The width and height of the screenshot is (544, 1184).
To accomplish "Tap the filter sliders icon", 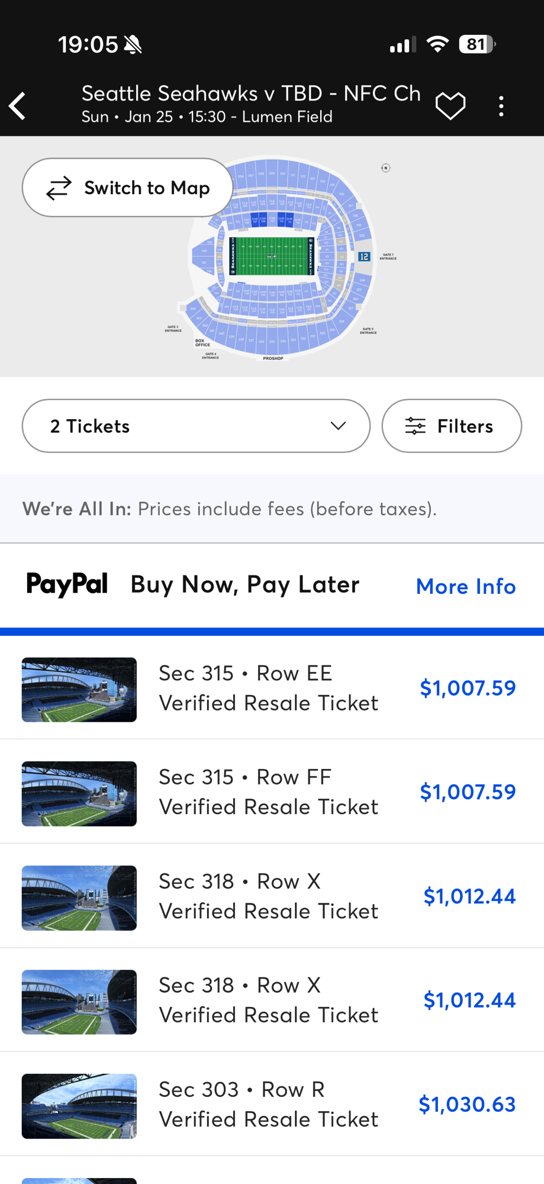I will point(415,426).
